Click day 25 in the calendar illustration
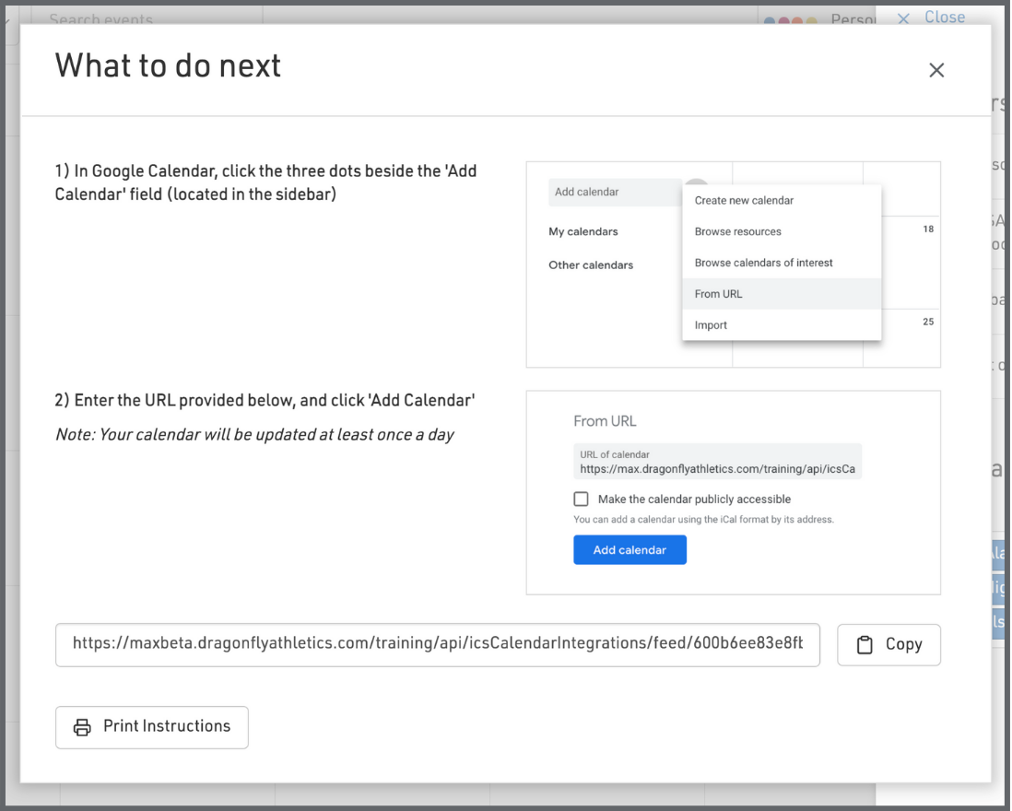The width and height of the screenshot is (1012, 811). tap(928, 322)
